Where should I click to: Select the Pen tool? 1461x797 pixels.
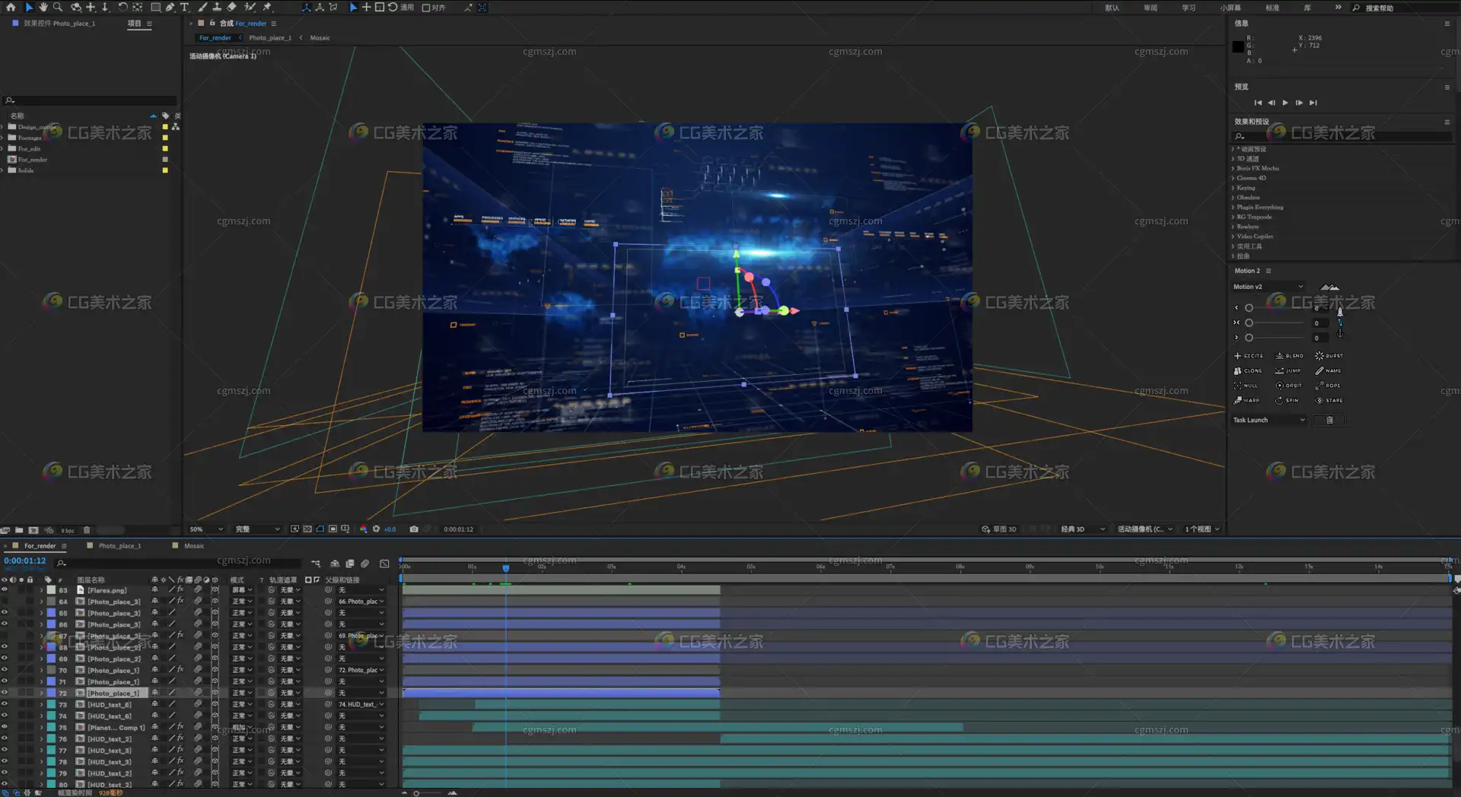click(170, 7)
